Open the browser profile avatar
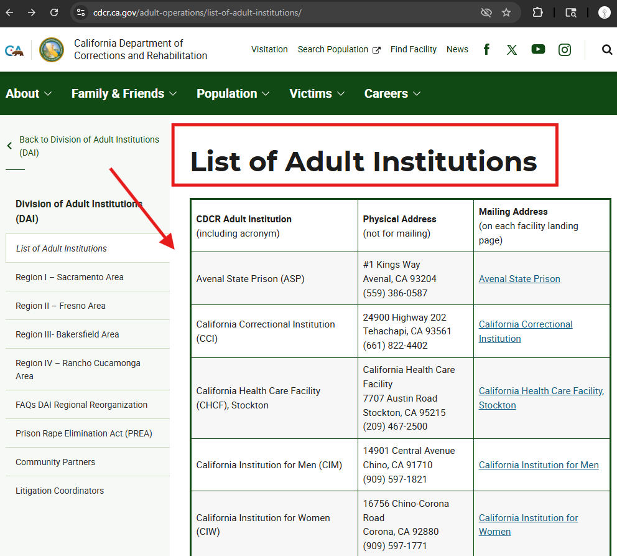617x556 pixels. point(604,12)
